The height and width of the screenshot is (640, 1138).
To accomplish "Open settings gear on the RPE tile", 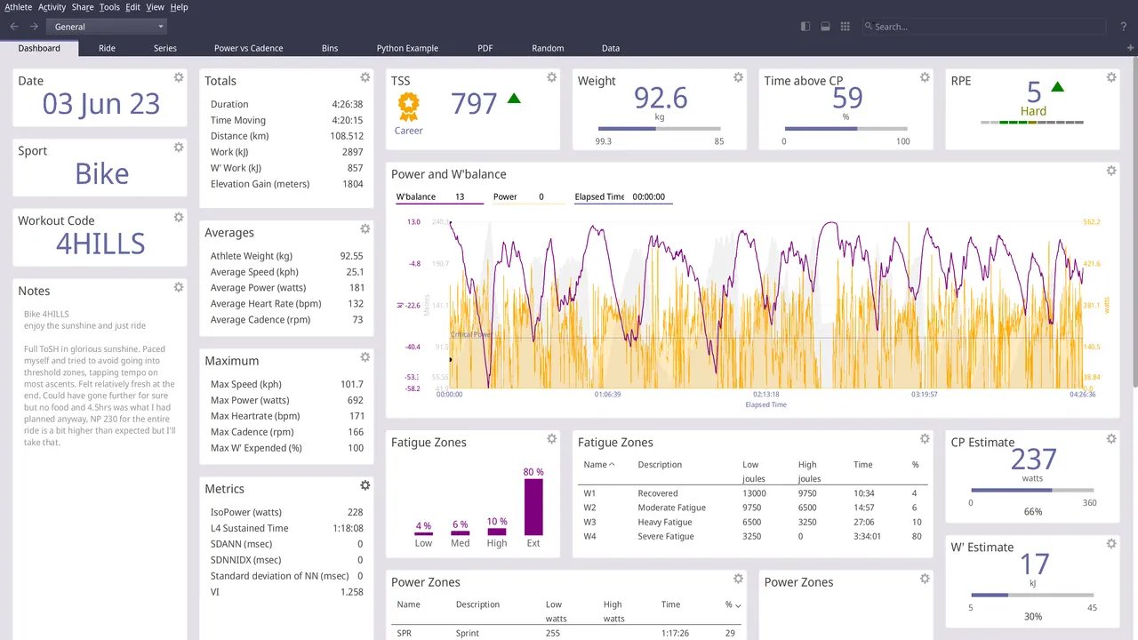I will point(1111,77).
